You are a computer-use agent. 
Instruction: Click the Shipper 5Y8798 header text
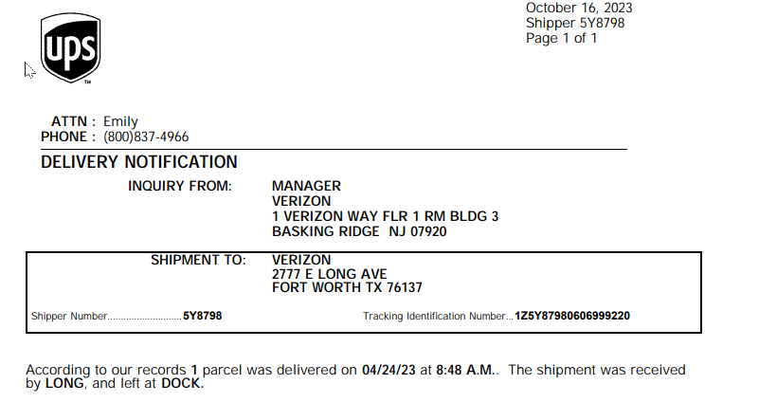(575, 23)
